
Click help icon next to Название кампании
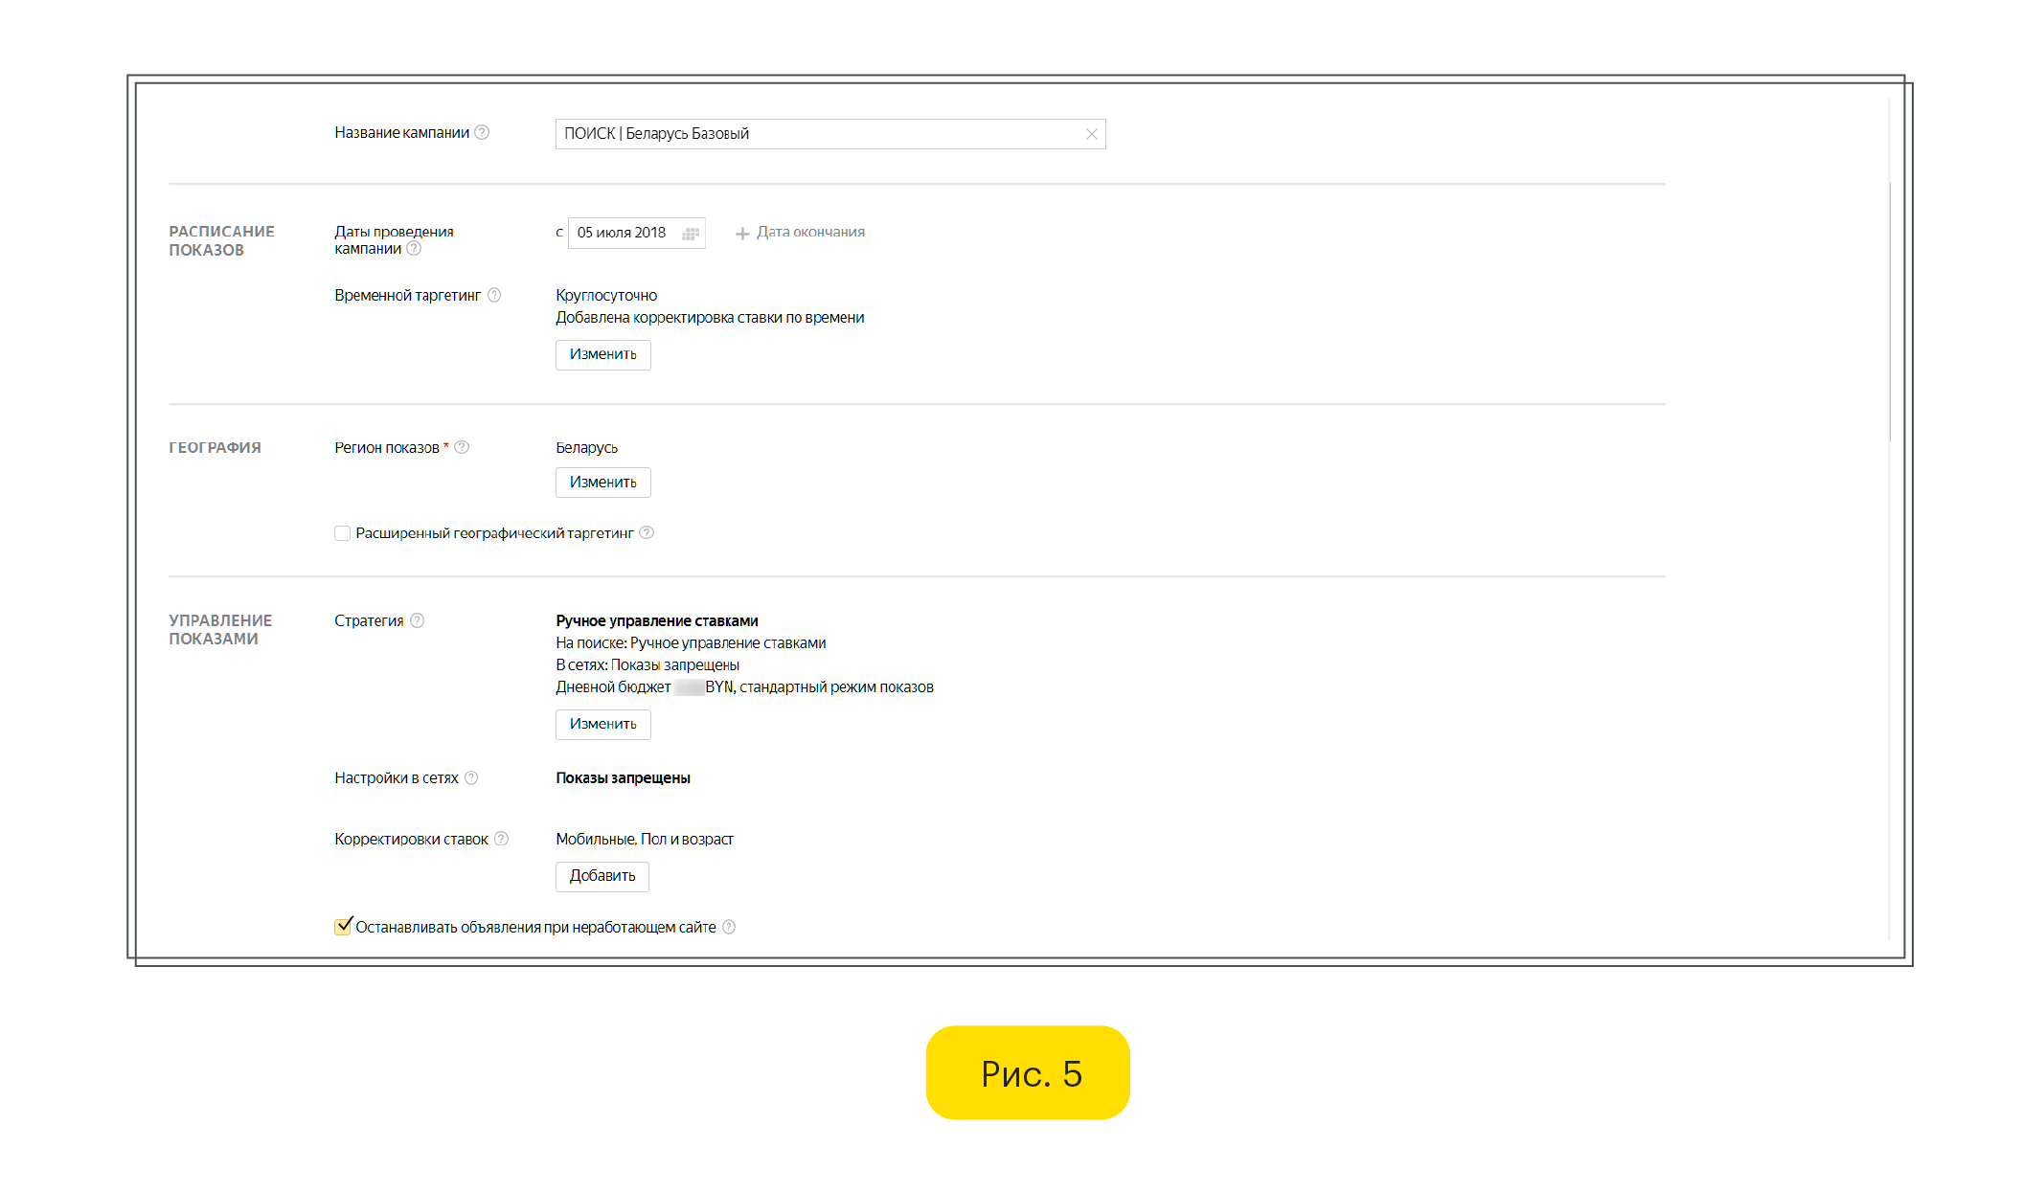click(482, 132)
